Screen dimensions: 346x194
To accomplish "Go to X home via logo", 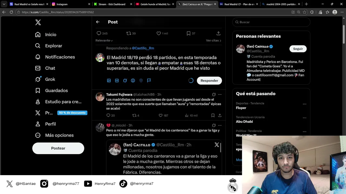I will [38, 22].
